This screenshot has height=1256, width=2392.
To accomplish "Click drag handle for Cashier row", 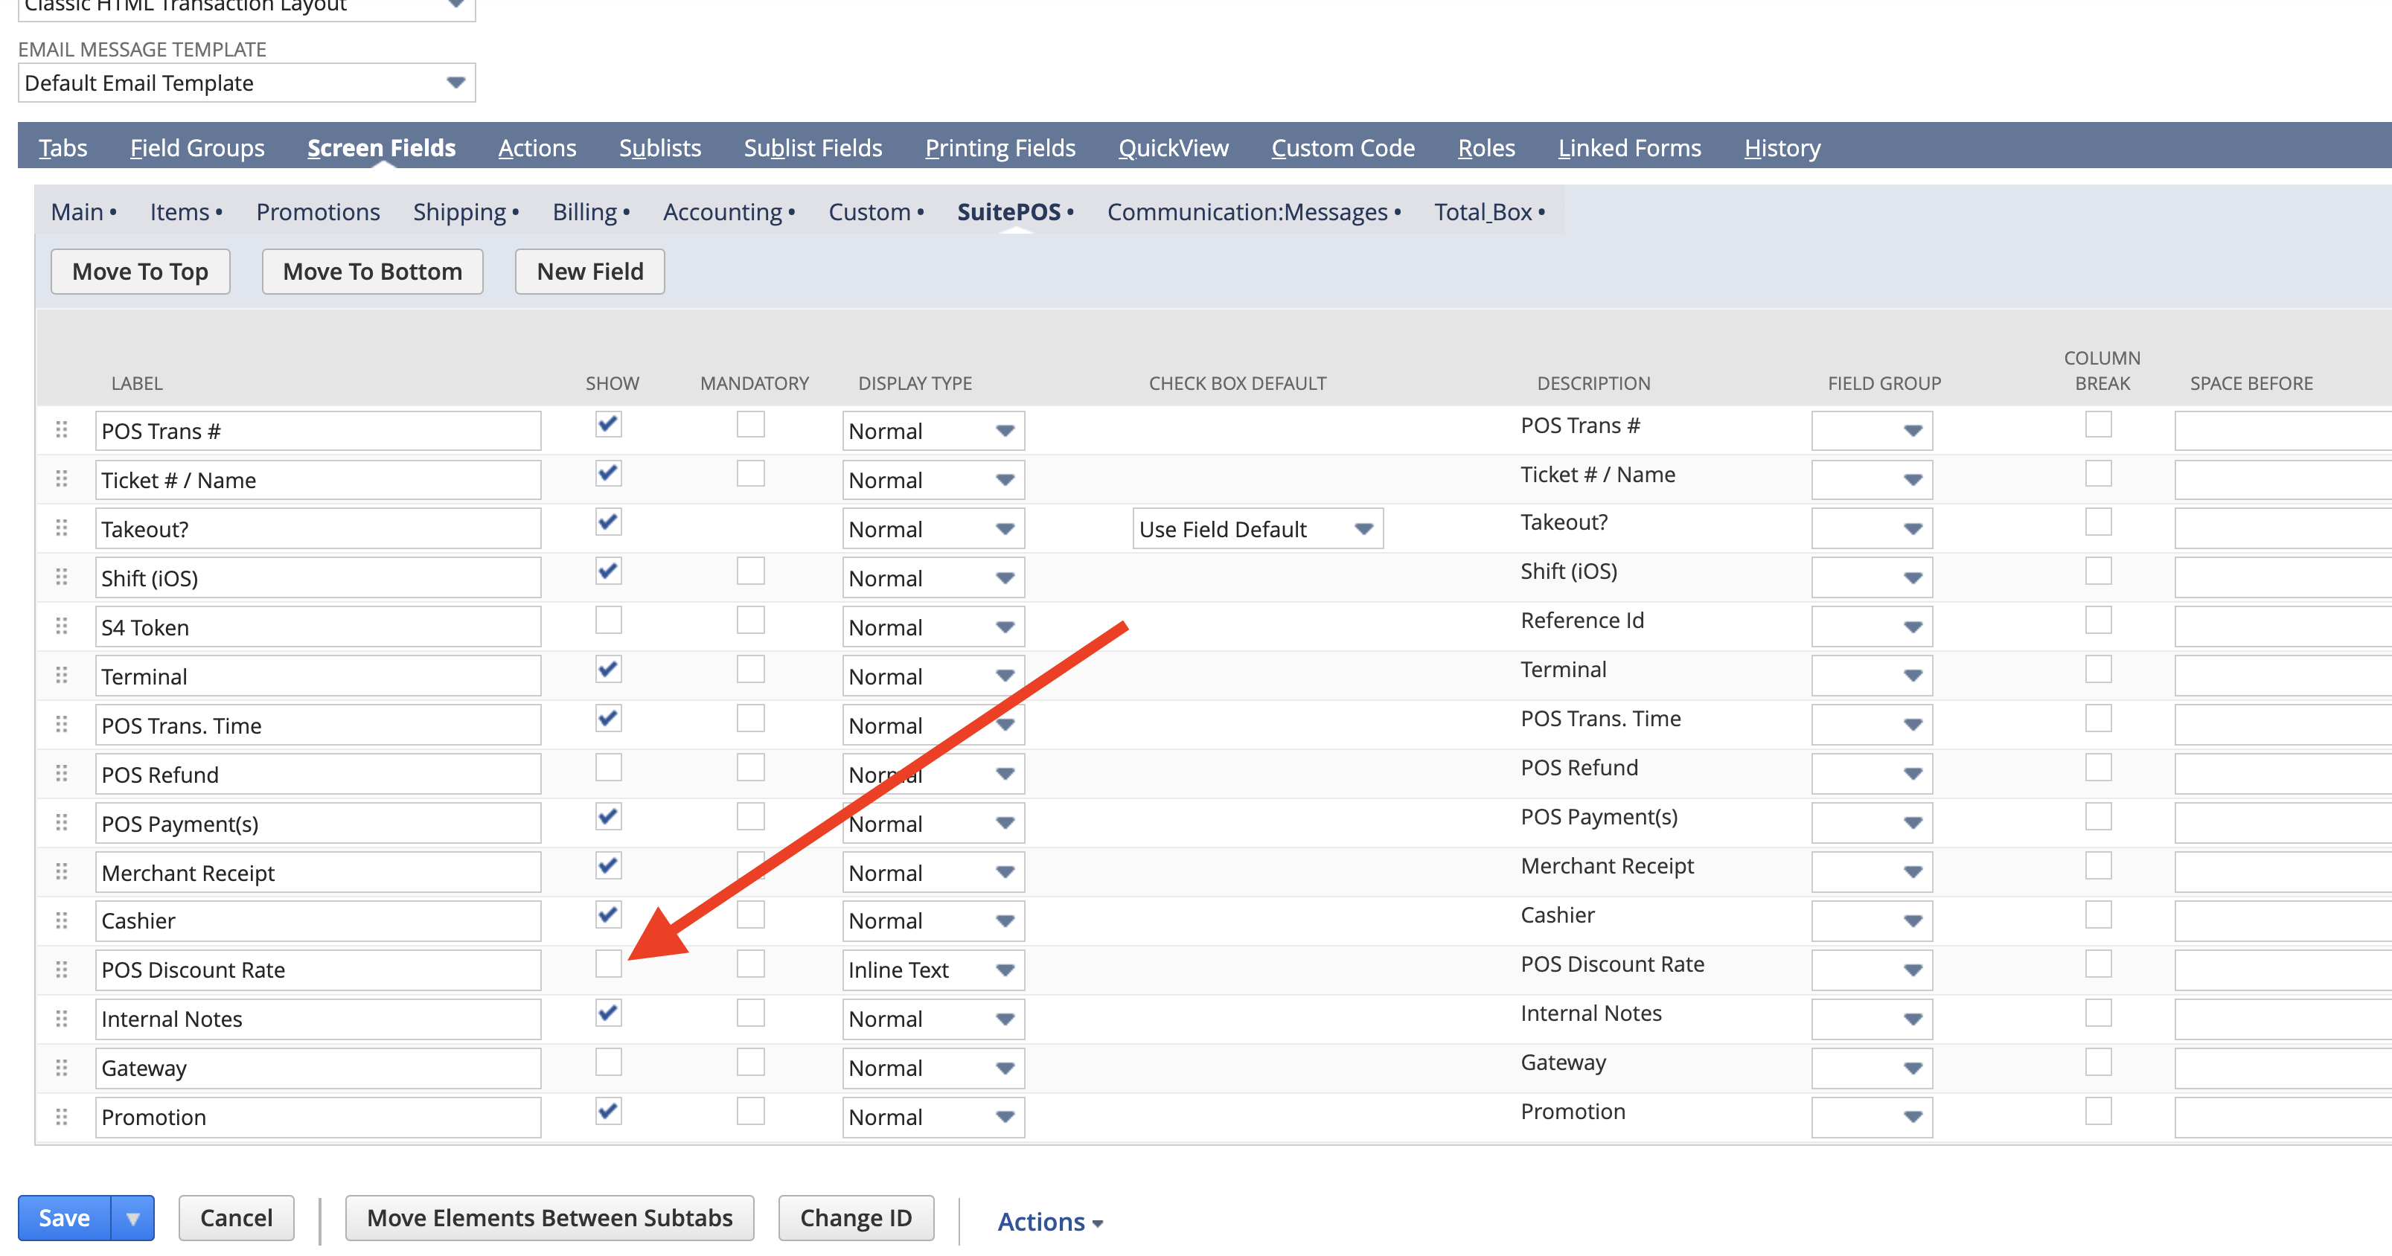I will pos(61,920).
